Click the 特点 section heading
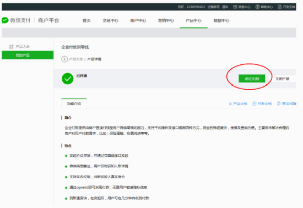 (68, 146)
